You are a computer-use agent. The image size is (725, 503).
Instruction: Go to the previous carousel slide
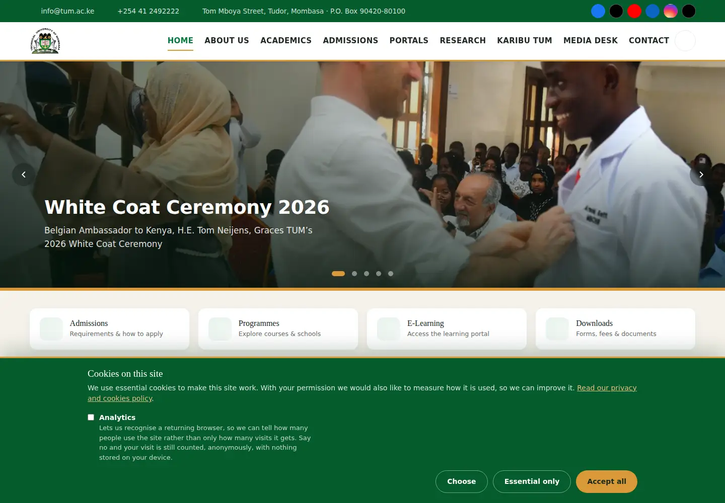click(x=24, y=175)
